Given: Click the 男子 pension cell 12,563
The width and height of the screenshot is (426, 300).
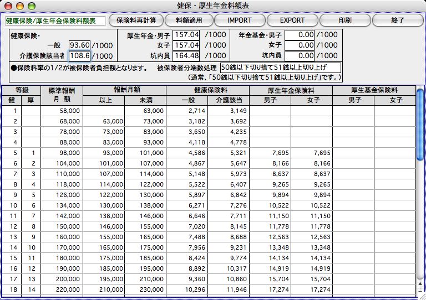Looking at the screenshot, I should point(270,237).
